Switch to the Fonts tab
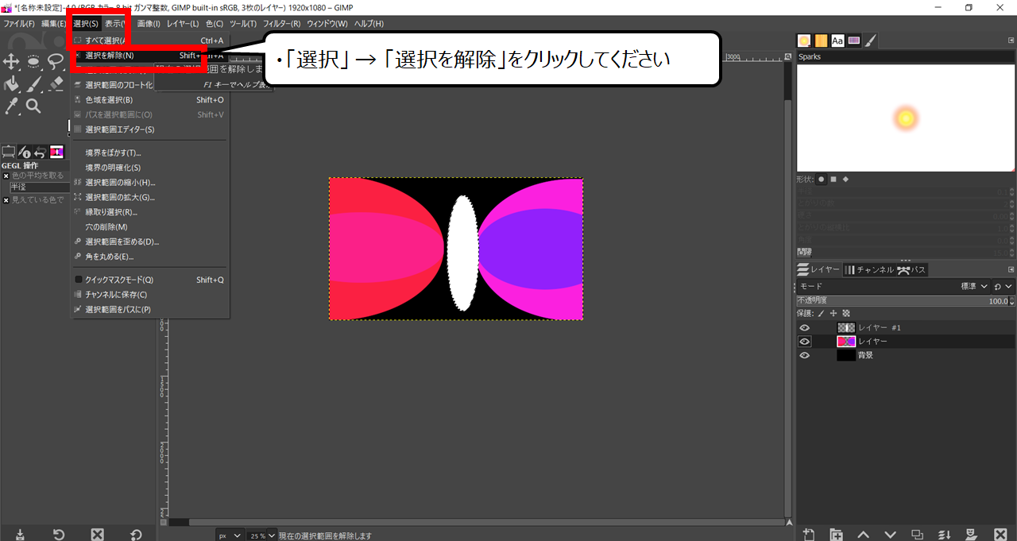This screenshot has width=1017, height=541. click(x=837, y=41)
